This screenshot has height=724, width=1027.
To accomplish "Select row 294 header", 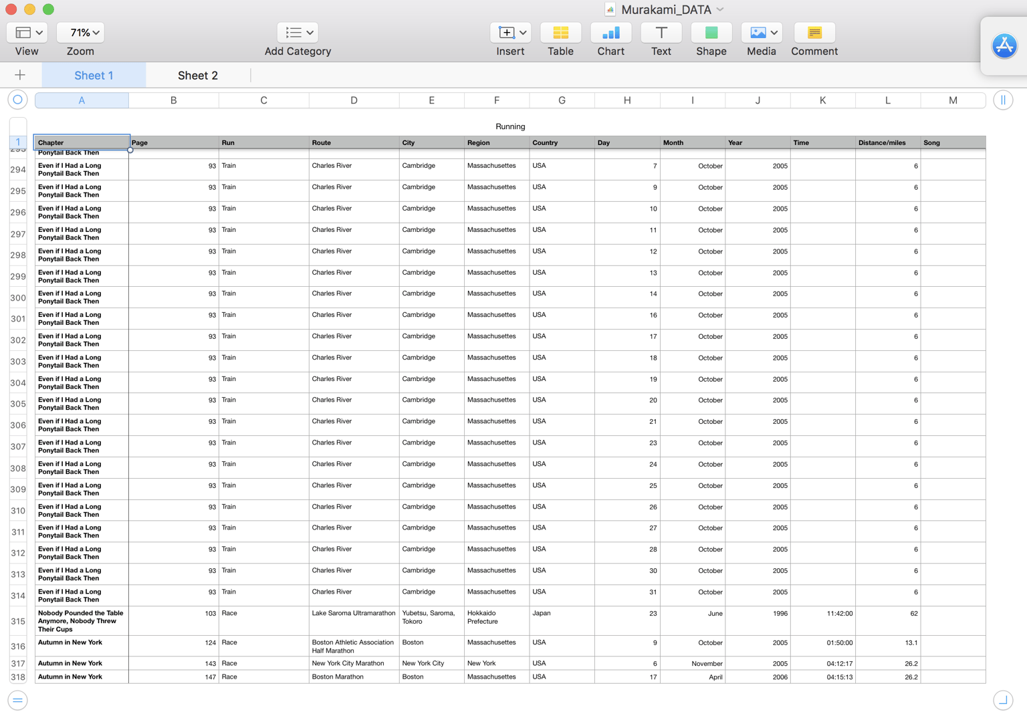I will (x=18, y=169).
